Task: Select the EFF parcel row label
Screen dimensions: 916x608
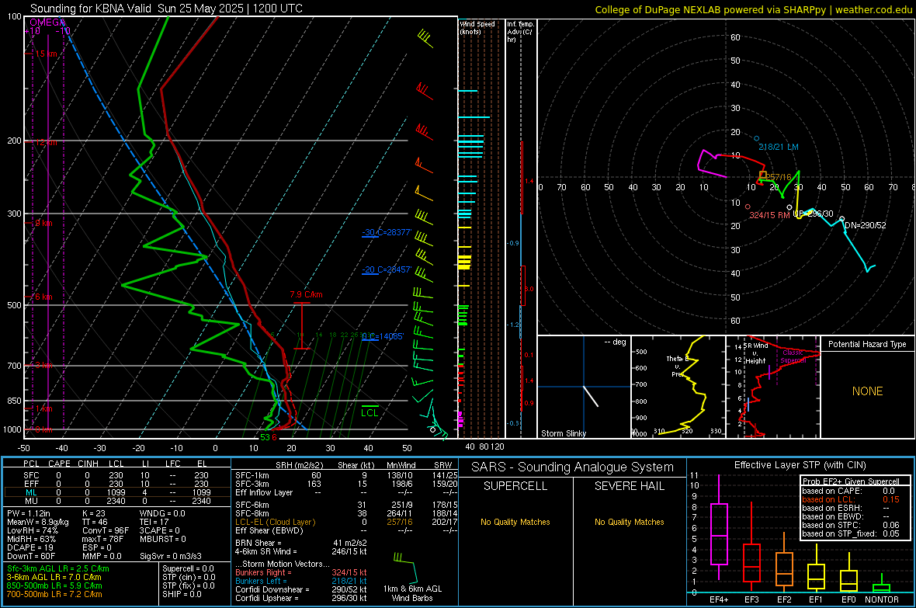Action: tap(31, 484)
